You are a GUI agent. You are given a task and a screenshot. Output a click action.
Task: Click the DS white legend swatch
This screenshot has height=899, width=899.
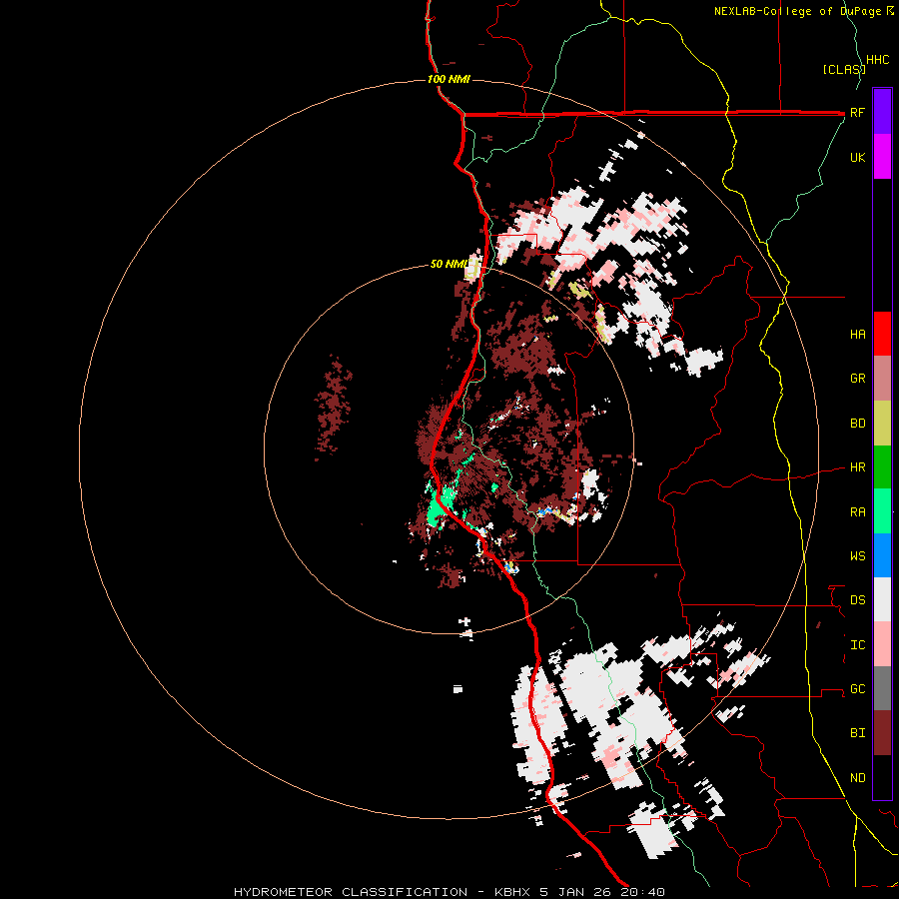(882, 599)
